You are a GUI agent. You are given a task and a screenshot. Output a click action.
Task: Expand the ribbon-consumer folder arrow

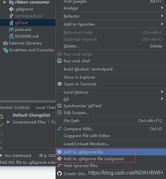click(x=5, y=2)
